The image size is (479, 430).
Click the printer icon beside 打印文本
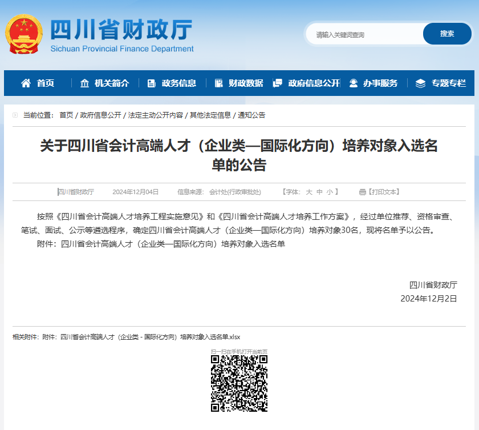362,192
